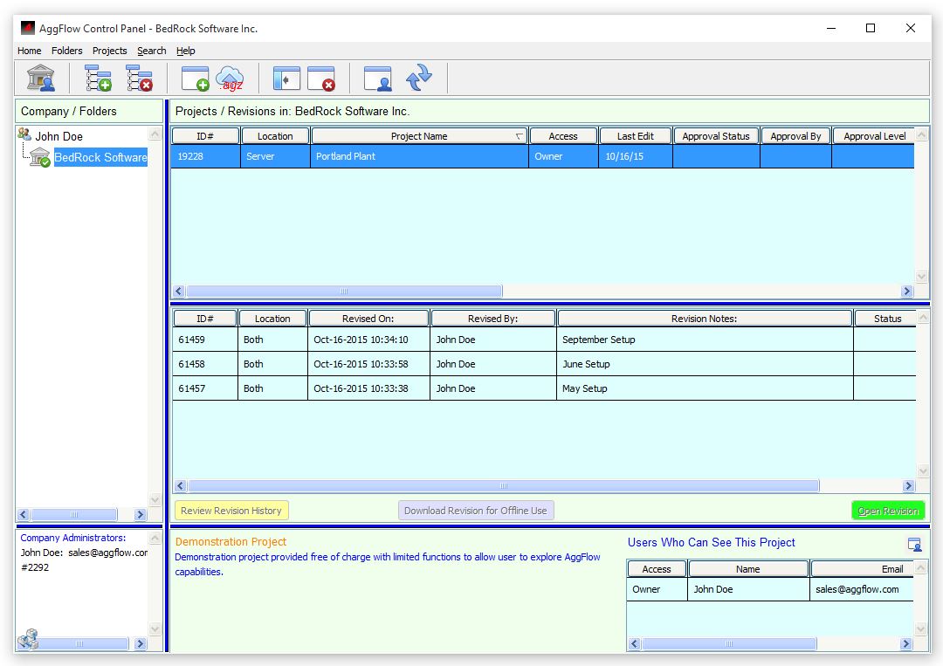
Task: Open the Folders menu
Action: point(67,51)
